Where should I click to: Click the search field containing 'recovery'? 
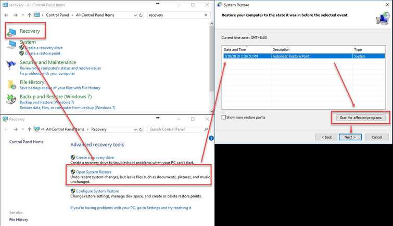pos(175,15)
